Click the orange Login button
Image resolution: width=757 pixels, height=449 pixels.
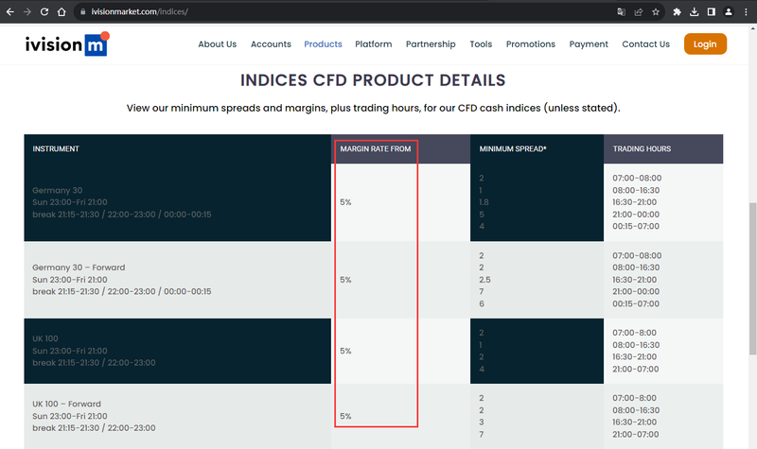[x=705, y=43]
